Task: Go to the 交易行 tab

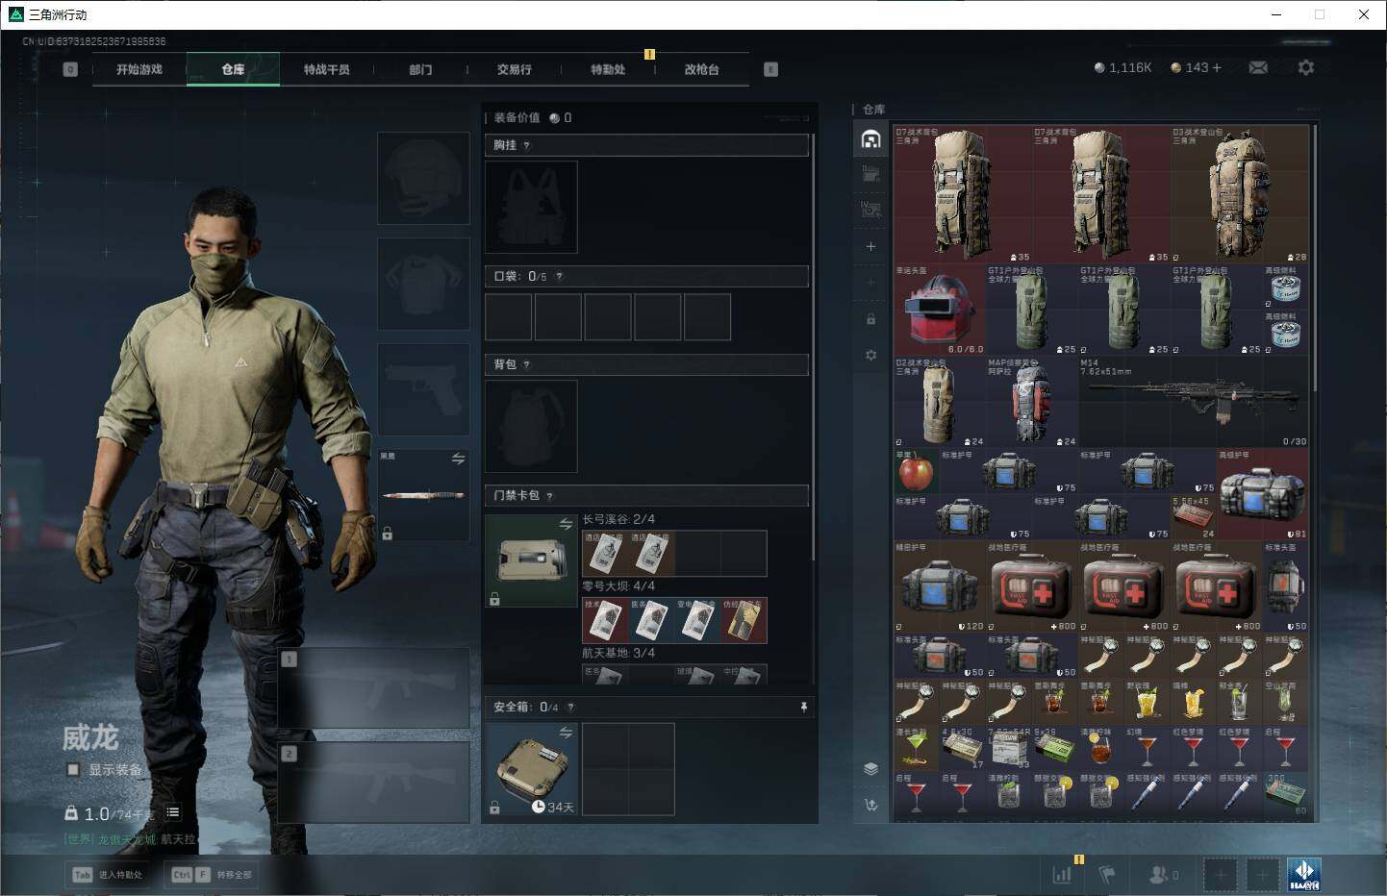Action: pyautogui.click(x=515, y=69)
